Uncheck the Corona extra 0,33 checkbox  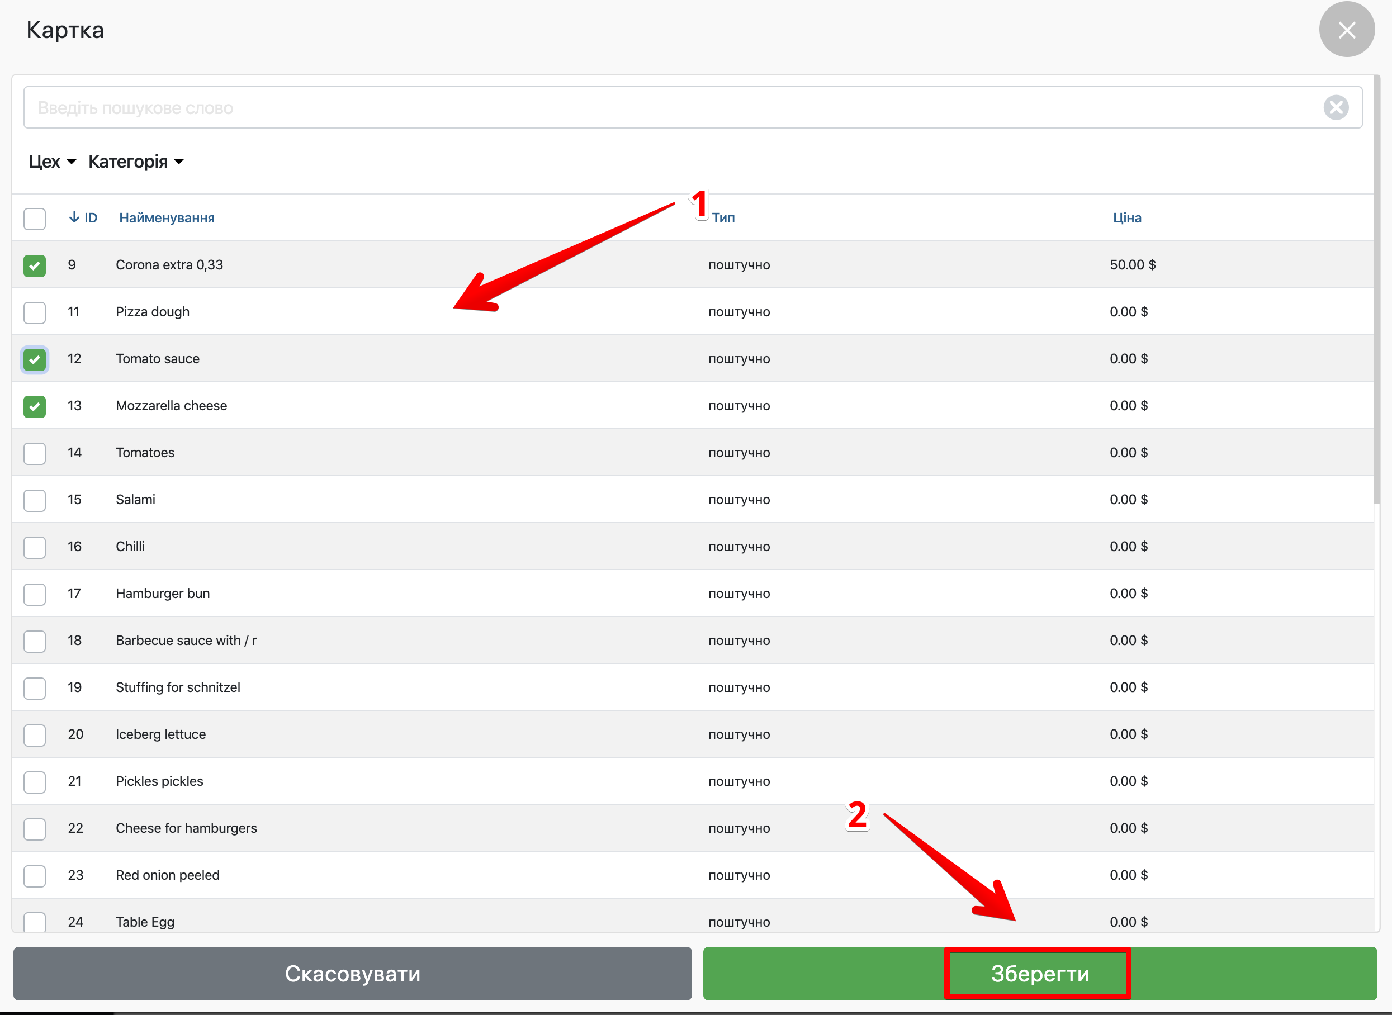coord(35,265)
